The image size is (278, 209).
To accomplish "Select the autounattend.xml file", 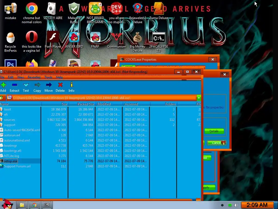I will coord(17,140).
